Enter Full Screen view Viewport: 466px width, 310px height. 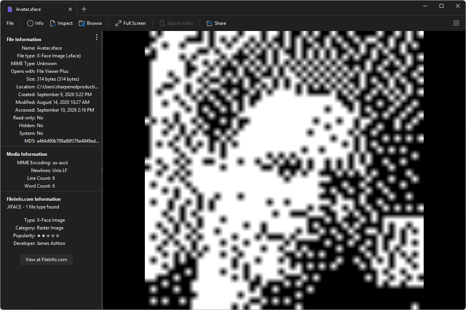pyautogui.click(x=130, y=23)
